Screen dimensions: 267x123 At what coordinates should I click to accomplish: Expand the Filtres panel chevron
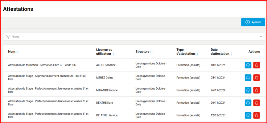coord(261,37)
